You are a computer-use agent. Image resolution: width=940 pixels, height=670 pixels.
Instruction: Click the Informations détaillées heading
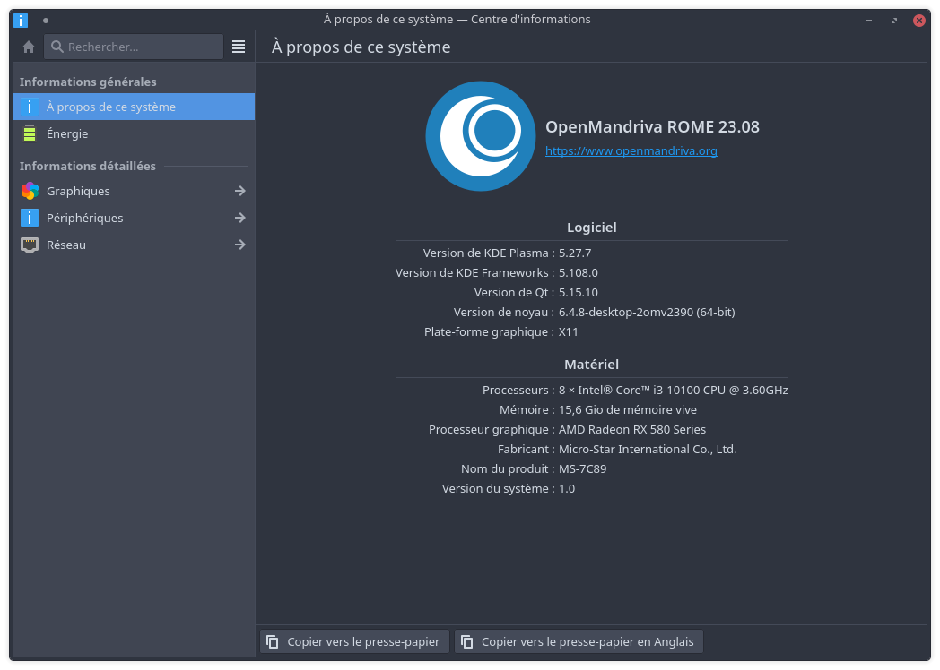(x=88, y=167)
